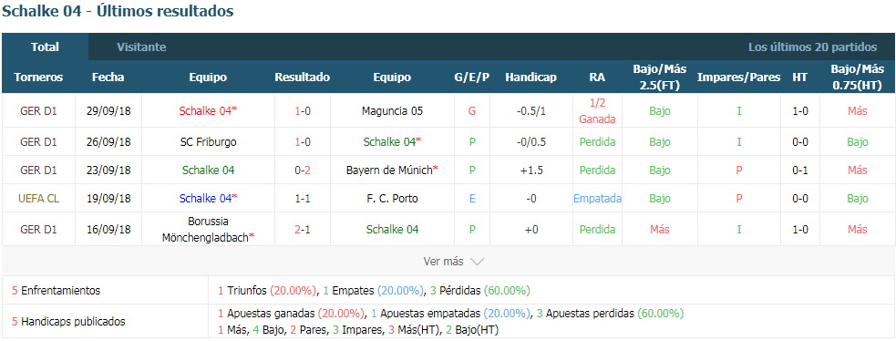This screenshot has height=341, width=896.
Task: Open the 2-1 result from 16/09/18
Action: pyautogui.click(x=303, y=229)
